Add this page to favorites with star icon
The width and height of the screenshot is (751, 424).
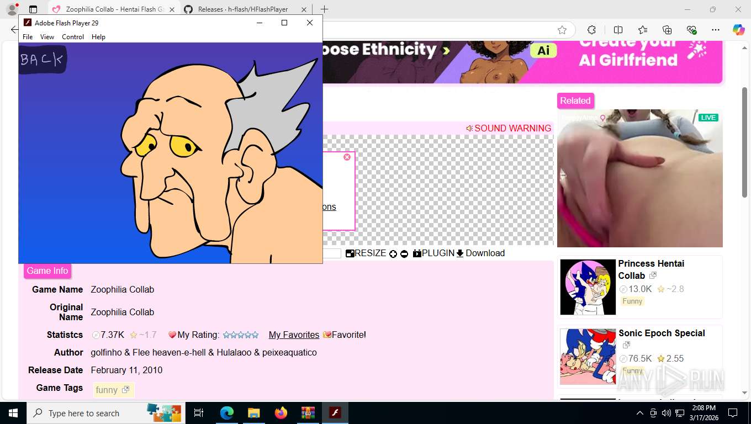point(562,30)
